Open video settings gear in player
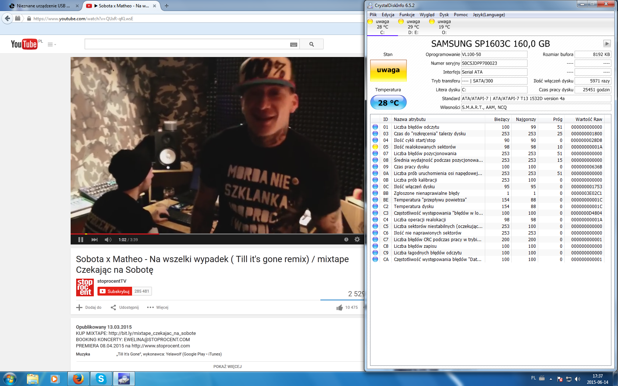618x386 pixels. click(357, 239)
